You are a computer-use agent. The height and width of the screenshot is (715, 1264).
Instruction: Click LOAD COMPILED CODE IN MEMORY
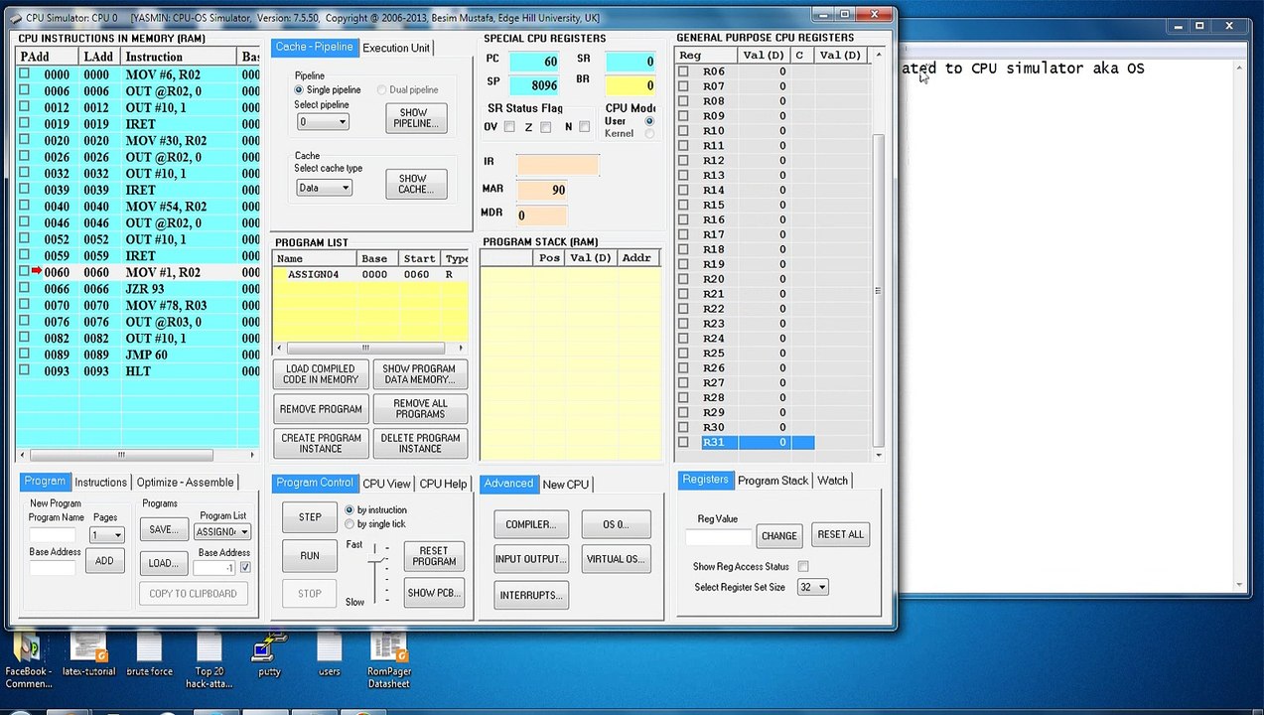click(320, 374)
